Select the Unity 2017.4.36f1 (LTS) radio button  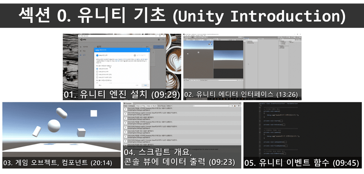click(97, 77)
